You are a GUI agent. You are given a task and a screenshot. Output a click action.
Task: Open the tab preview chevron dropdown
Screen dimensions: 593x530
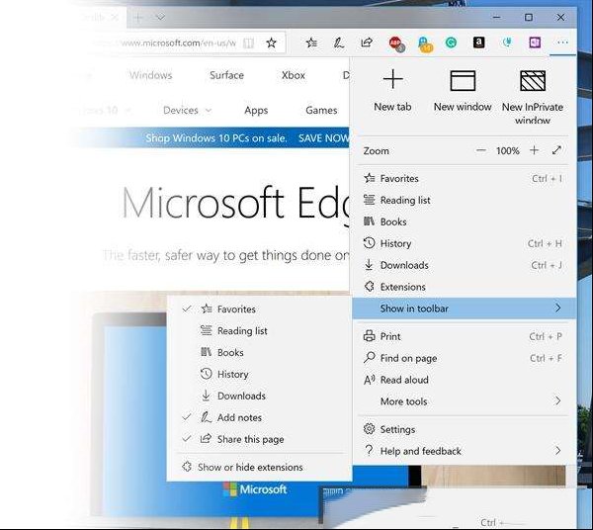pyautogui.click(x=160, y=17)
